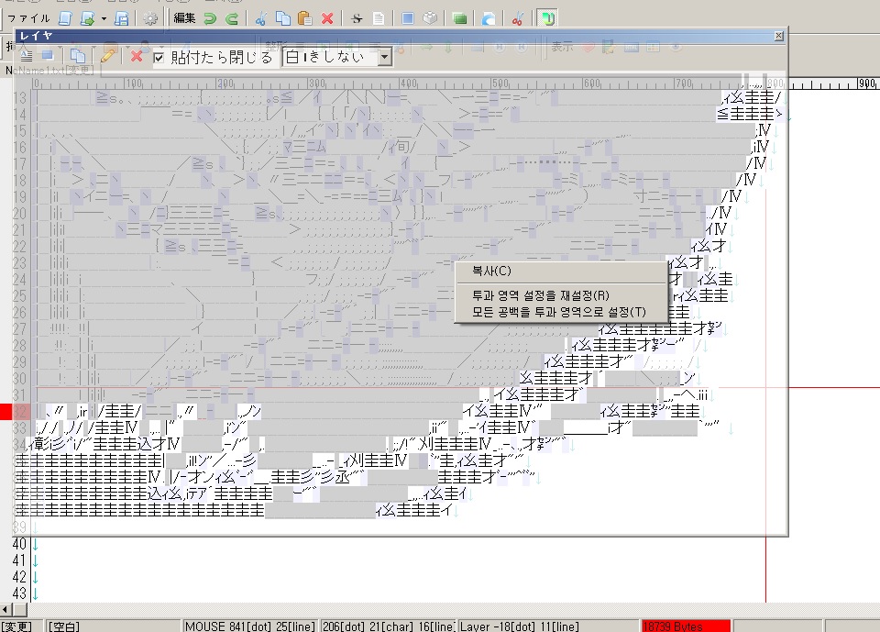Click the red X icon in layer window toolbar

(137, 57)
